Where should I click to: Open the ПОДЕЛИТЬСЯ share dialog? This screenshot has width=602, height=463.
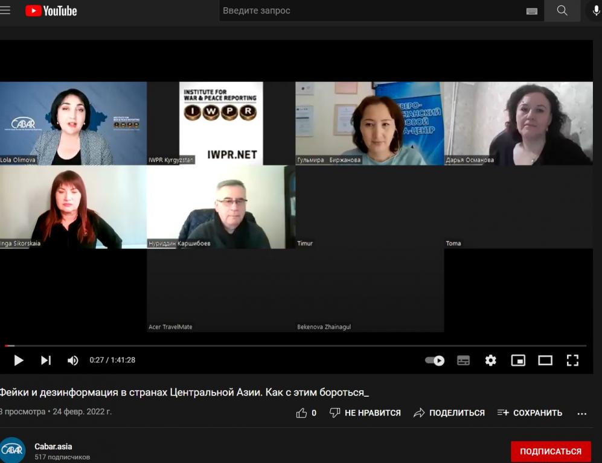449,413
